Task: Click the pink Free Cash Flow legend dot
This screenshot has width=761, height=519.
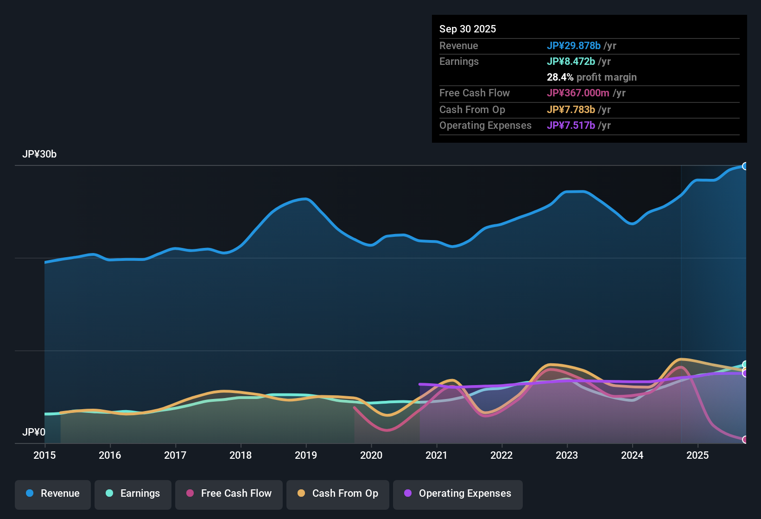Action: (190, 494)
